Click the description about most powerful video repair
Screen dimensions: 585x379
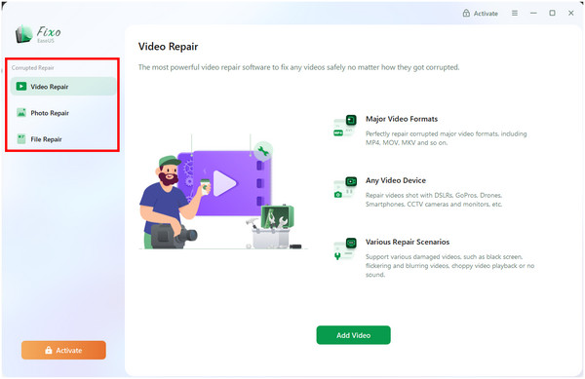[298, 67]
